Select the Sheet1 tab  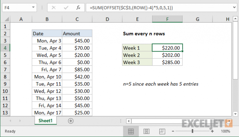(45, 121)
